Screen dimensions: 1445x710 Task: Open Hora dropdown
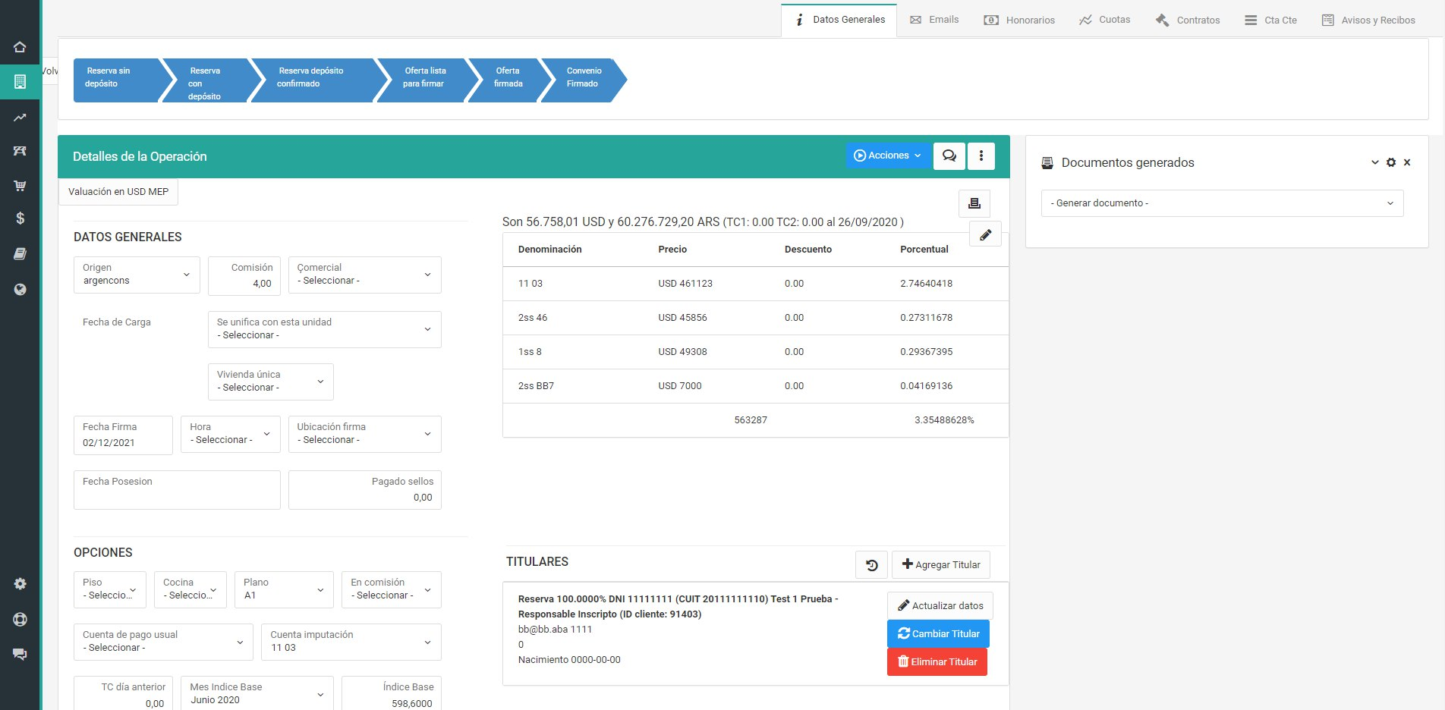pyautogui.click(x=230, y=434)
